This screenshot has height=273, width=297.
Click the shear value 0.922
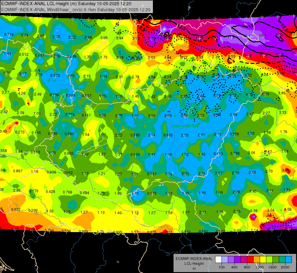click(x=16, y=210)
